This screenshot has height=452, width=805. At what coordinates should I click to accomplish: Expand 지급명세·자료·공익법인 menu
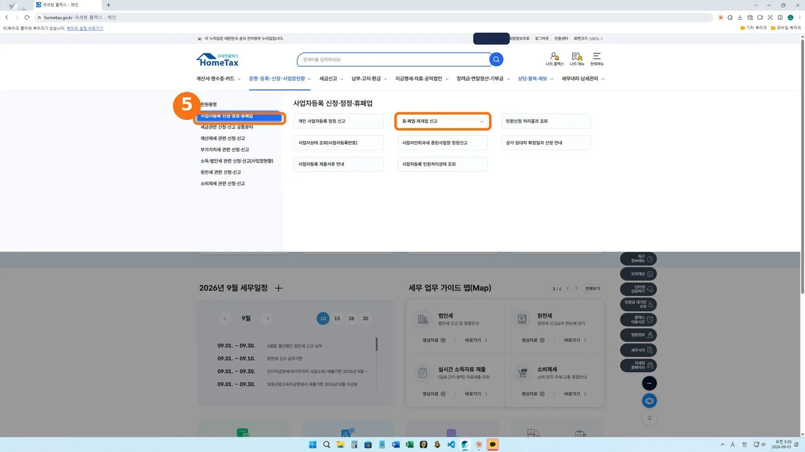click(422, 79)
